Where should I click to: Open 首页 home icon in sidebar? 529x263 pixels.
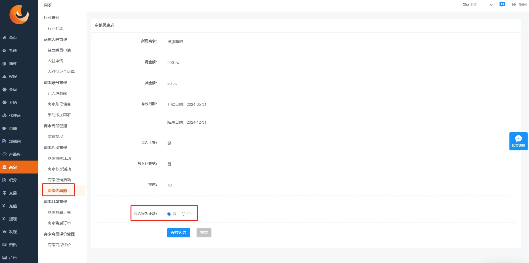pos(4,38)
